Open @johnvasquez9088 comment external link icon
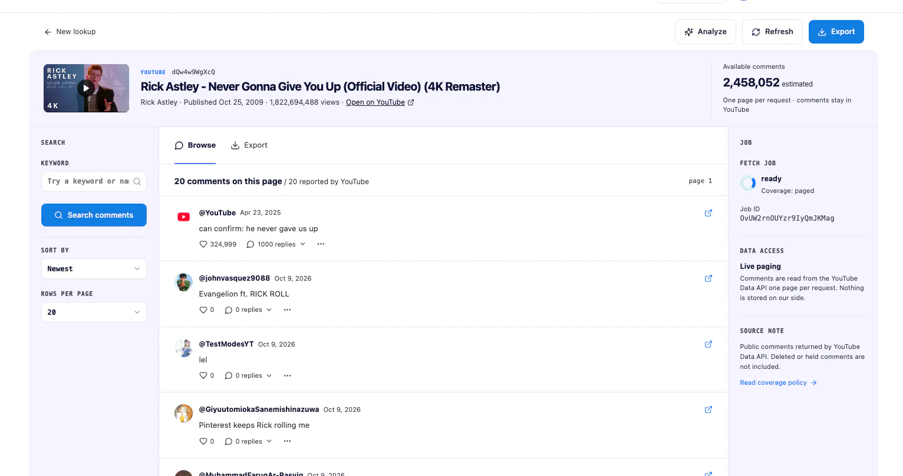The width and height of the screenshot is (903, 476). [708, 278]
